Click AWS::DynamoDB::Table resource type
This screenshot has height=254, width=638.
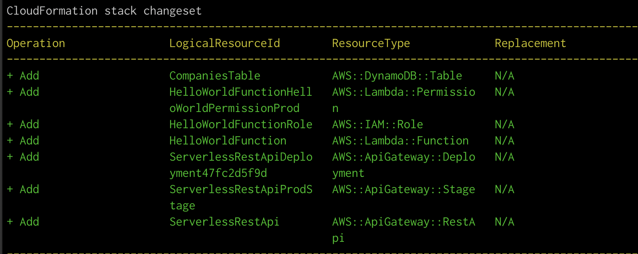point(397,76)
